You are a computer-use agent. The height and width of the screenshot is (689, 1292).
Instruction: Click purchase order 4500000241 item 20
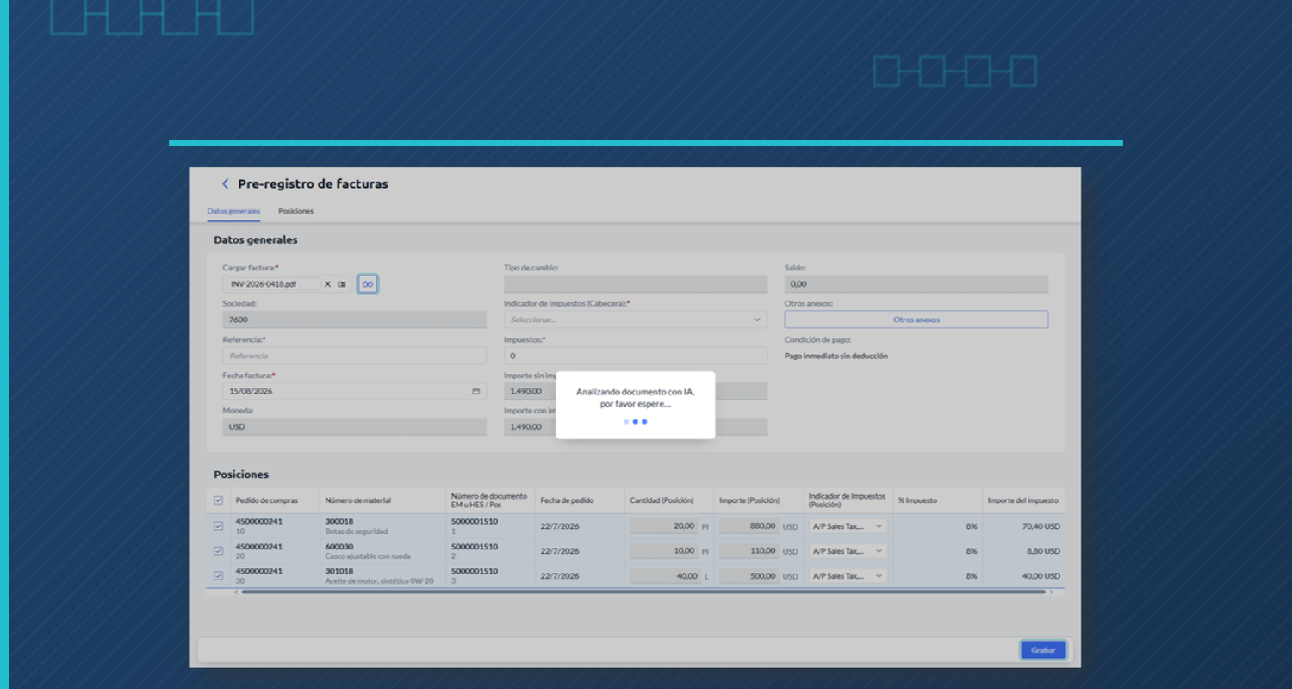[x=259, y=551]
